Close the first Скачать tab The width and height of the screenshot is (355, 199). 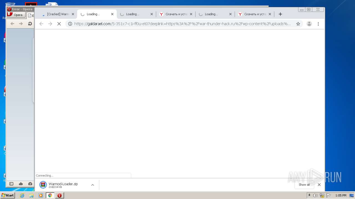pyautogui.click(x=191, y=14)
